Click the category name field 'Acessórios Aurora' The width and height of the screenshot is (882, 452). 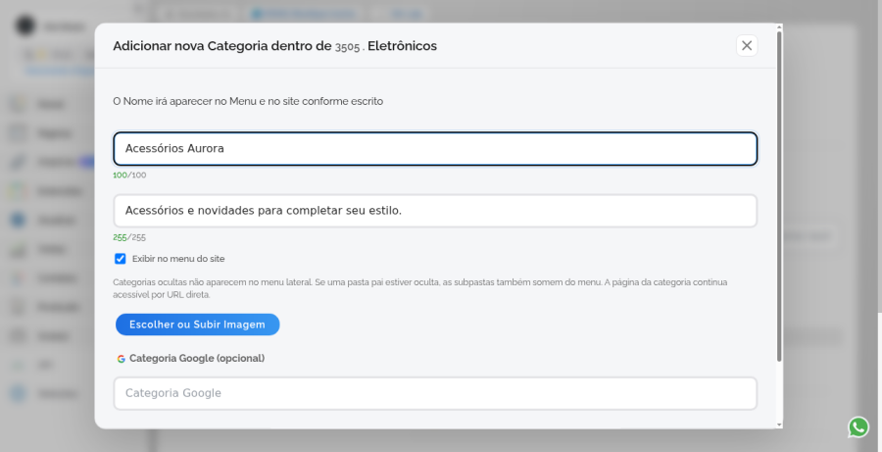click(435, 149)
